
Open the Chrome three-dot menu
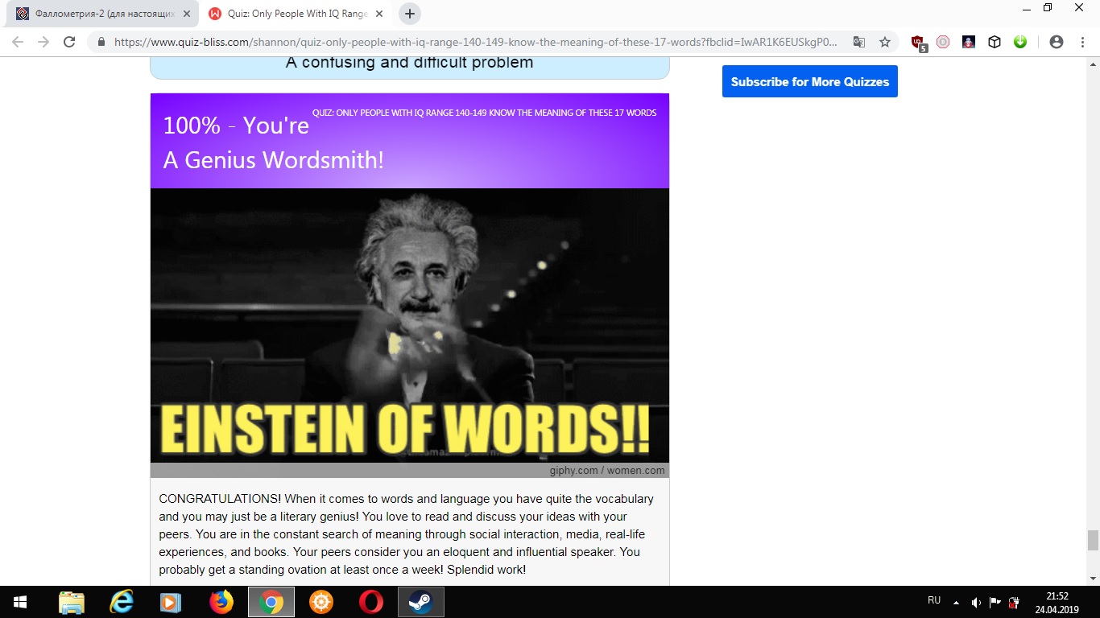(x=1082, y=42)
